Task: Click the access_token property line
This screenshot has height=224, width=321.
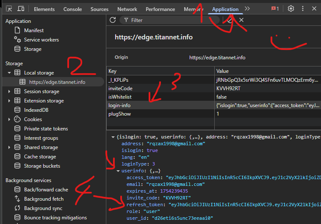Action: [224, 177]
